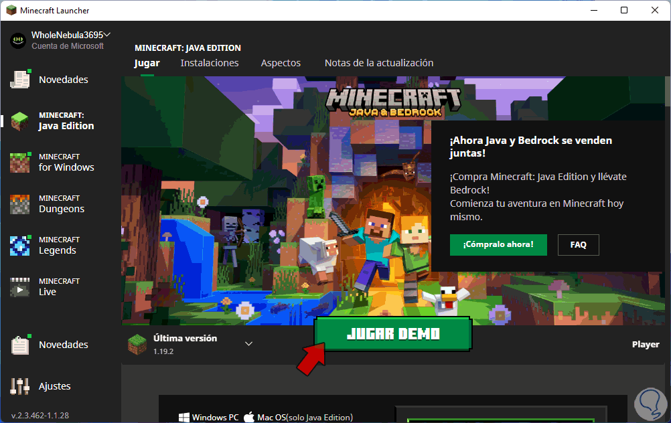This screenshot has width=671, height=423.
Task: Click the Minecraft Java & Bedrock banner logo
Action: (393, 102)
